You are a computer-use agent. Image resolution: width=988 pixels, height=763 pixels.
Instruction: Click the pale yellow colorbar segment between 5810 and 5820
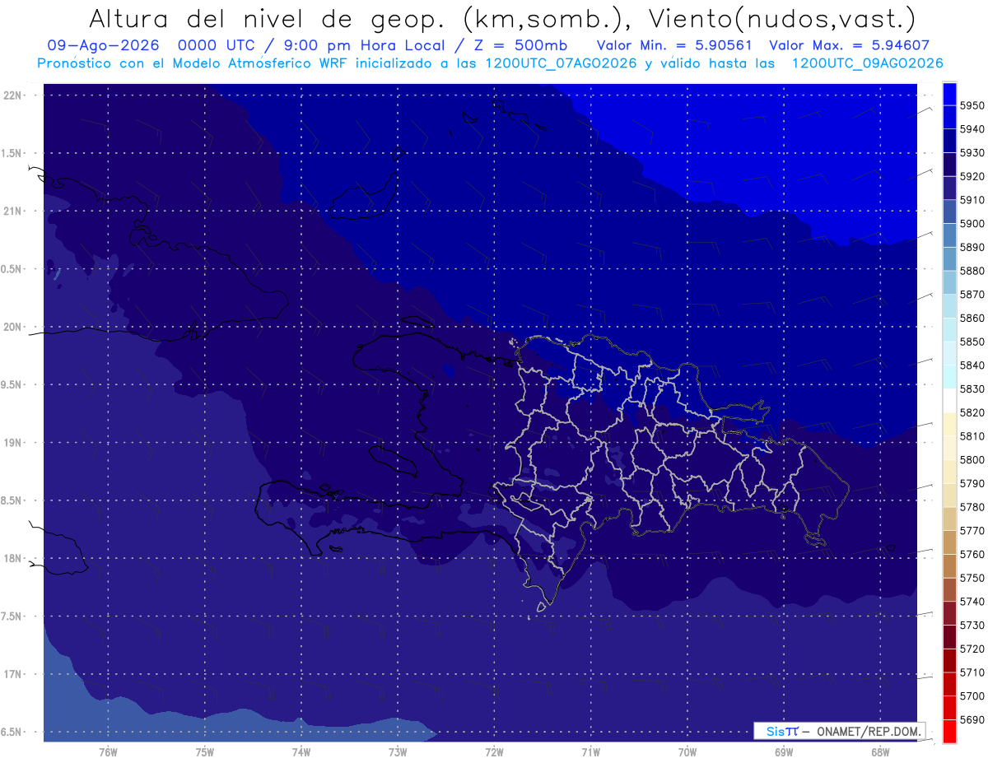[x=949, y=424]
